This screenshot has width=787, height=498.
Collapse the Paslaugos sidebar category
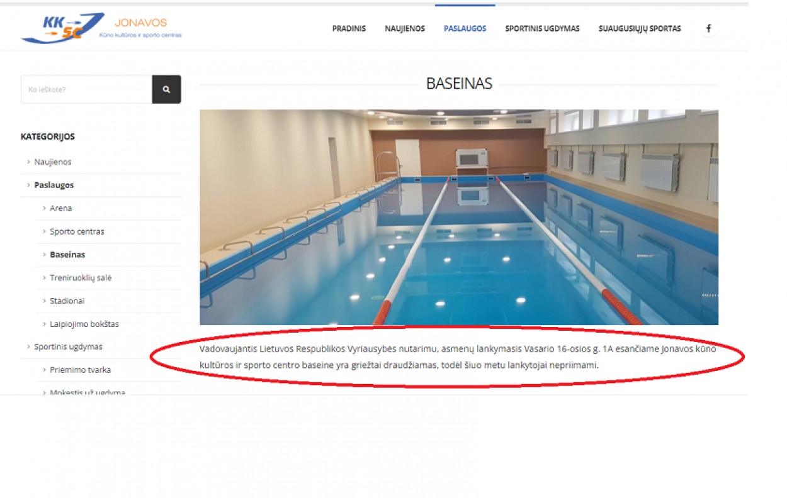(54, 185)
